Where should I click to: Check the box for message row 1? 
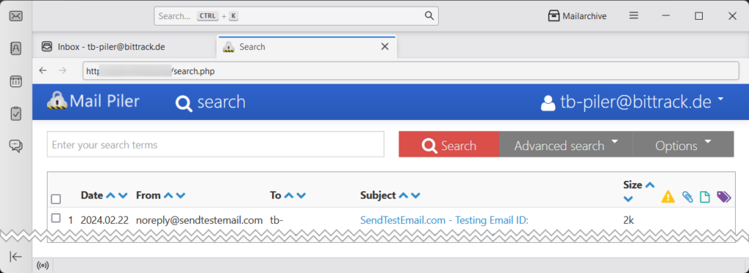[x=56, y=218]
